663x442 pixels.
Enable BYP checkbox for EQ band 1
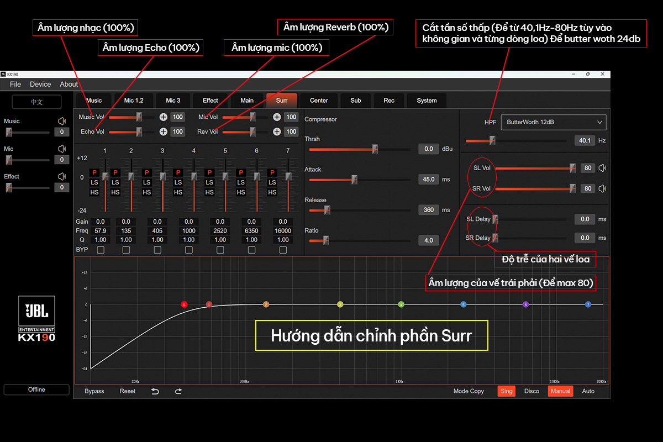(101, 250)
